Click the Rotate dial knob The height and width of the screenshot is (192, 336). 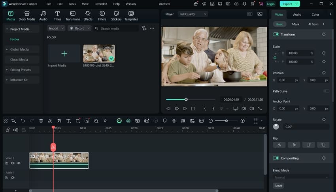click(276, 127)
